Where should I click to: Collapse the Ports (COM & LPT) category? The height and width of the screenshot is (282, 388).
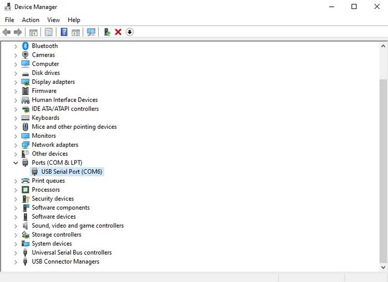(x=16, y=163)
